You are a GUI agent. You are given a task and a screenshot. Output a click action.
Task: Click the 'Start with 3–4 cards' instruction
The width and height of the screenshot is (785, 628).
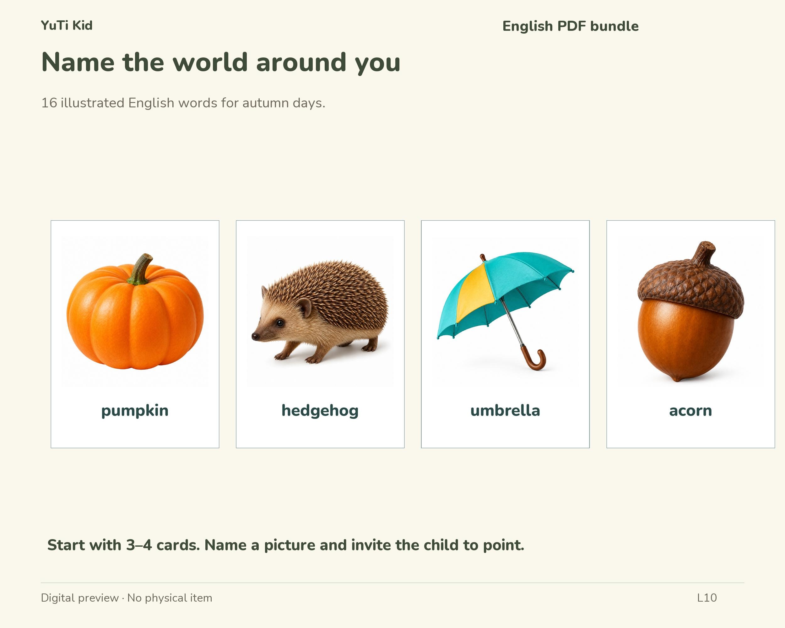pos(286,545)
